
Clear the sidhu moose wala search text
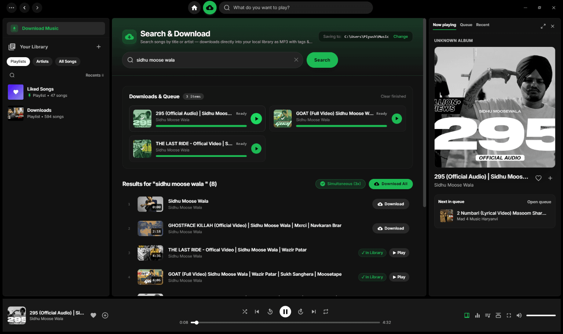296,60
